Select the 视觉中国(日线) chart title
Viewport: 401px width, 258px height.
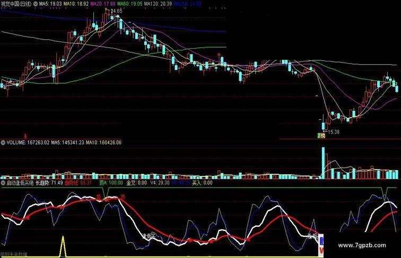16,4
